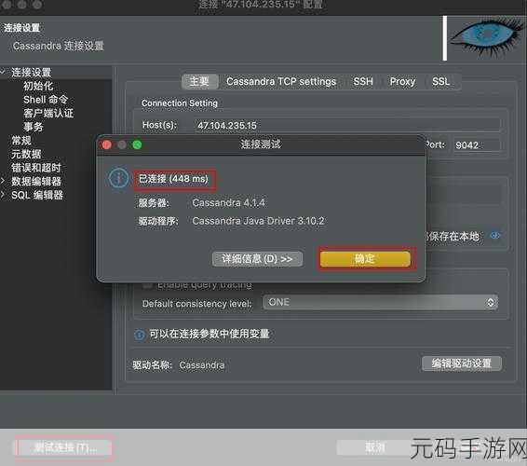Click 驱动名称 Cassandra value text
This screenshot has width=527, height=466.
click(202, 365)
